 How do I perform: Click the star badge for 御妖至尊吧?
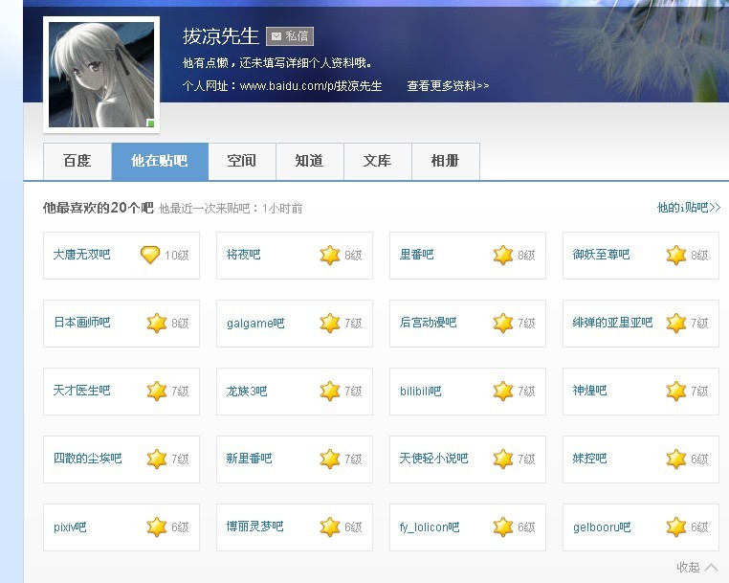click(676, 255)
